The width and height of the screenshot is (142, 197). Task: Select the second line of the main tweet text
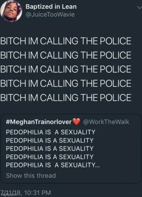coord(66,55)
